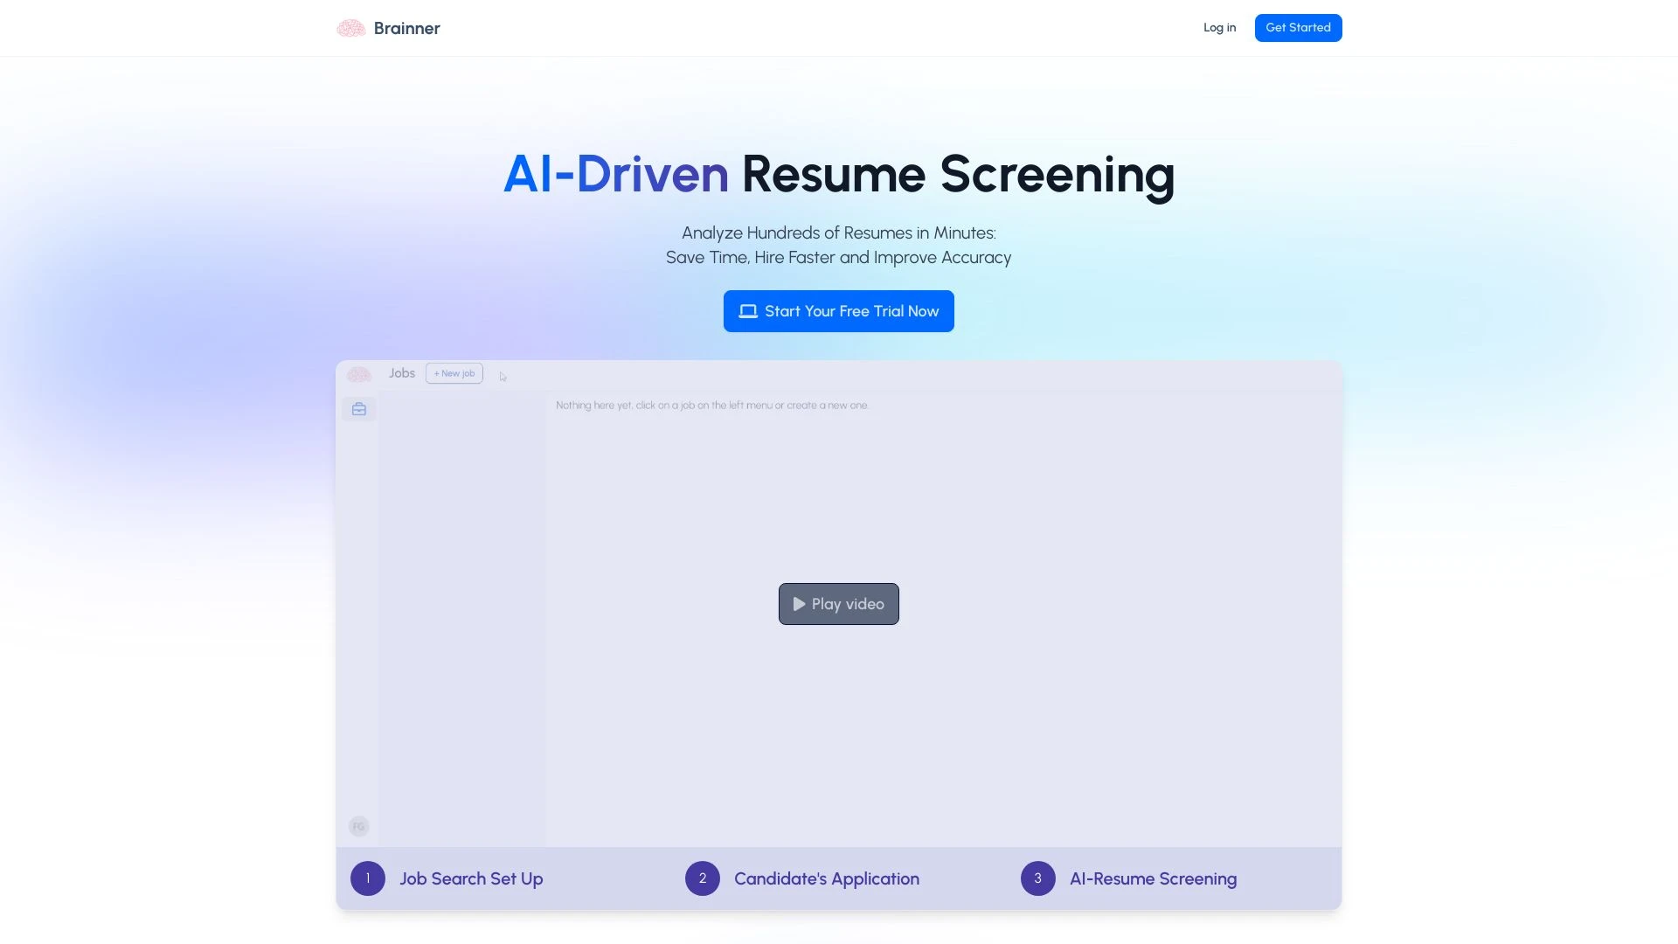
Task: Open the FG user avatar in the sidebar
Action: (358, 825)
